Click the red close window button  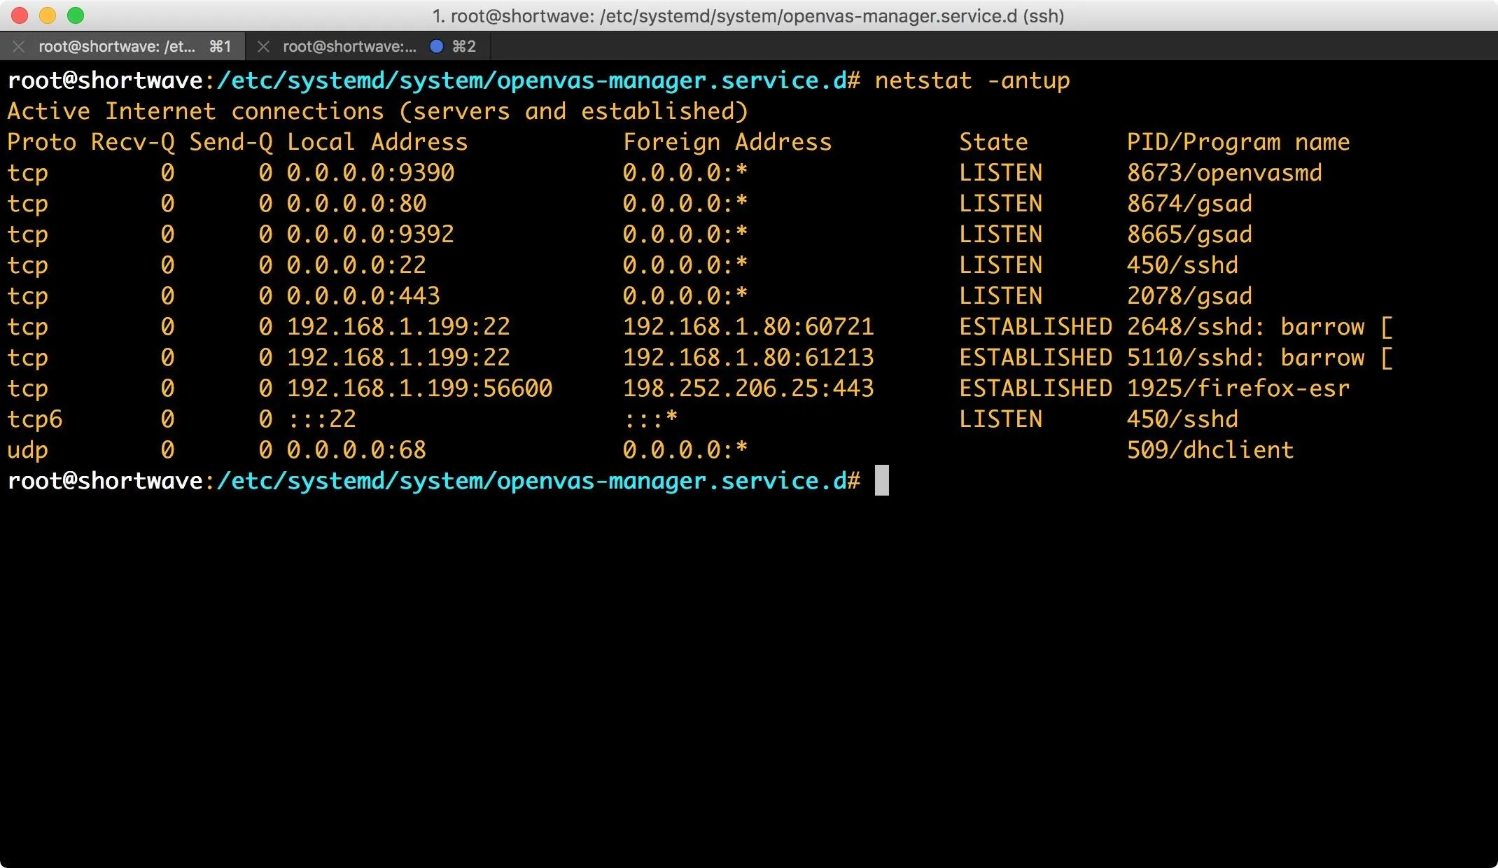pyautogui.click(x=20, y=15)
